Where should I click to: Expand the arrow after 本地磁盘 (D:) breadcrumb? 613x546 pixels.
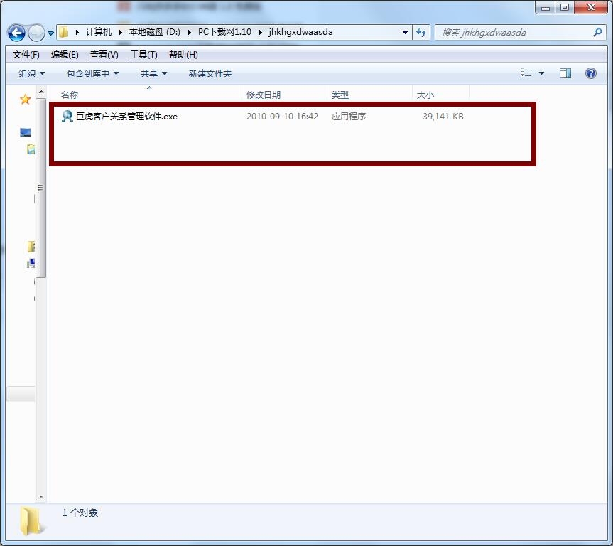pos(189,32)
